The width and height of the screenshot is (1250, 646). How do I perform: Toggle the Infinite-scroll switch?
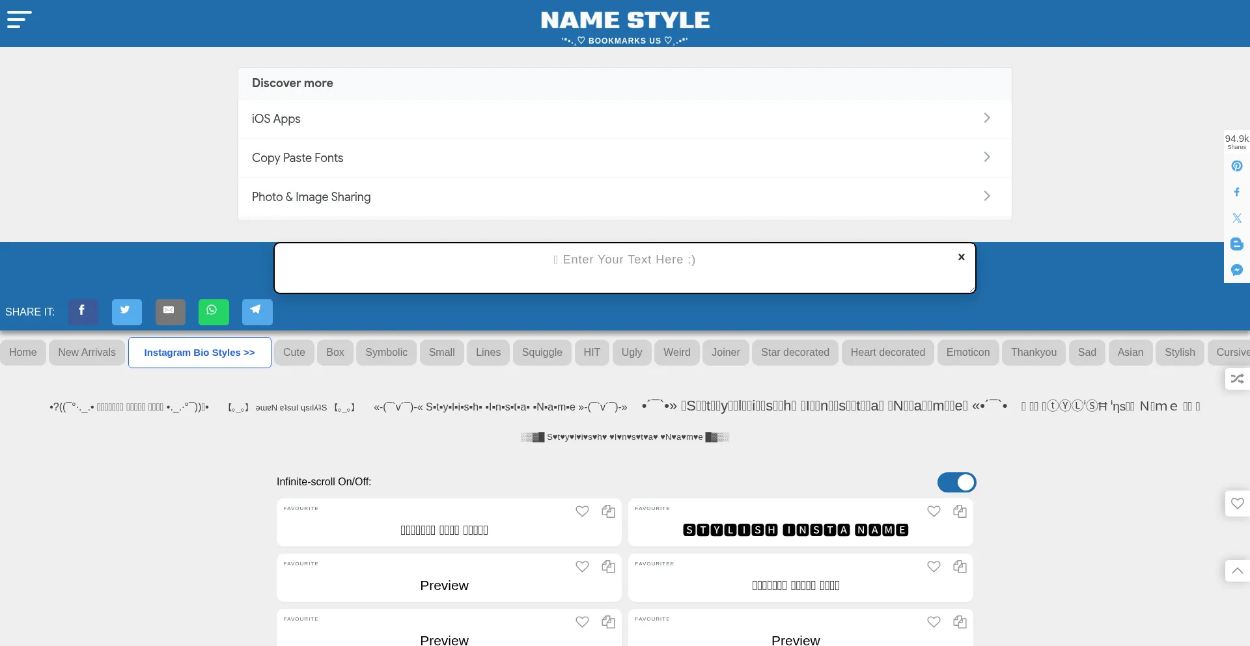[956, 482]
